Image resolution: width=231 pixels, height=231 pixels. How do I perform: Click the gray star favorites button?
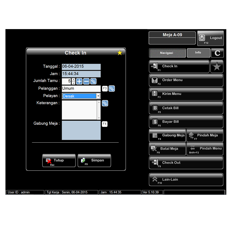click(217, 67)
